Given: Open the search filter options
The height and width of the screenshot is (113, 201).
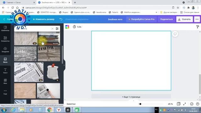Looking at the screenshot, I should 57,29.
